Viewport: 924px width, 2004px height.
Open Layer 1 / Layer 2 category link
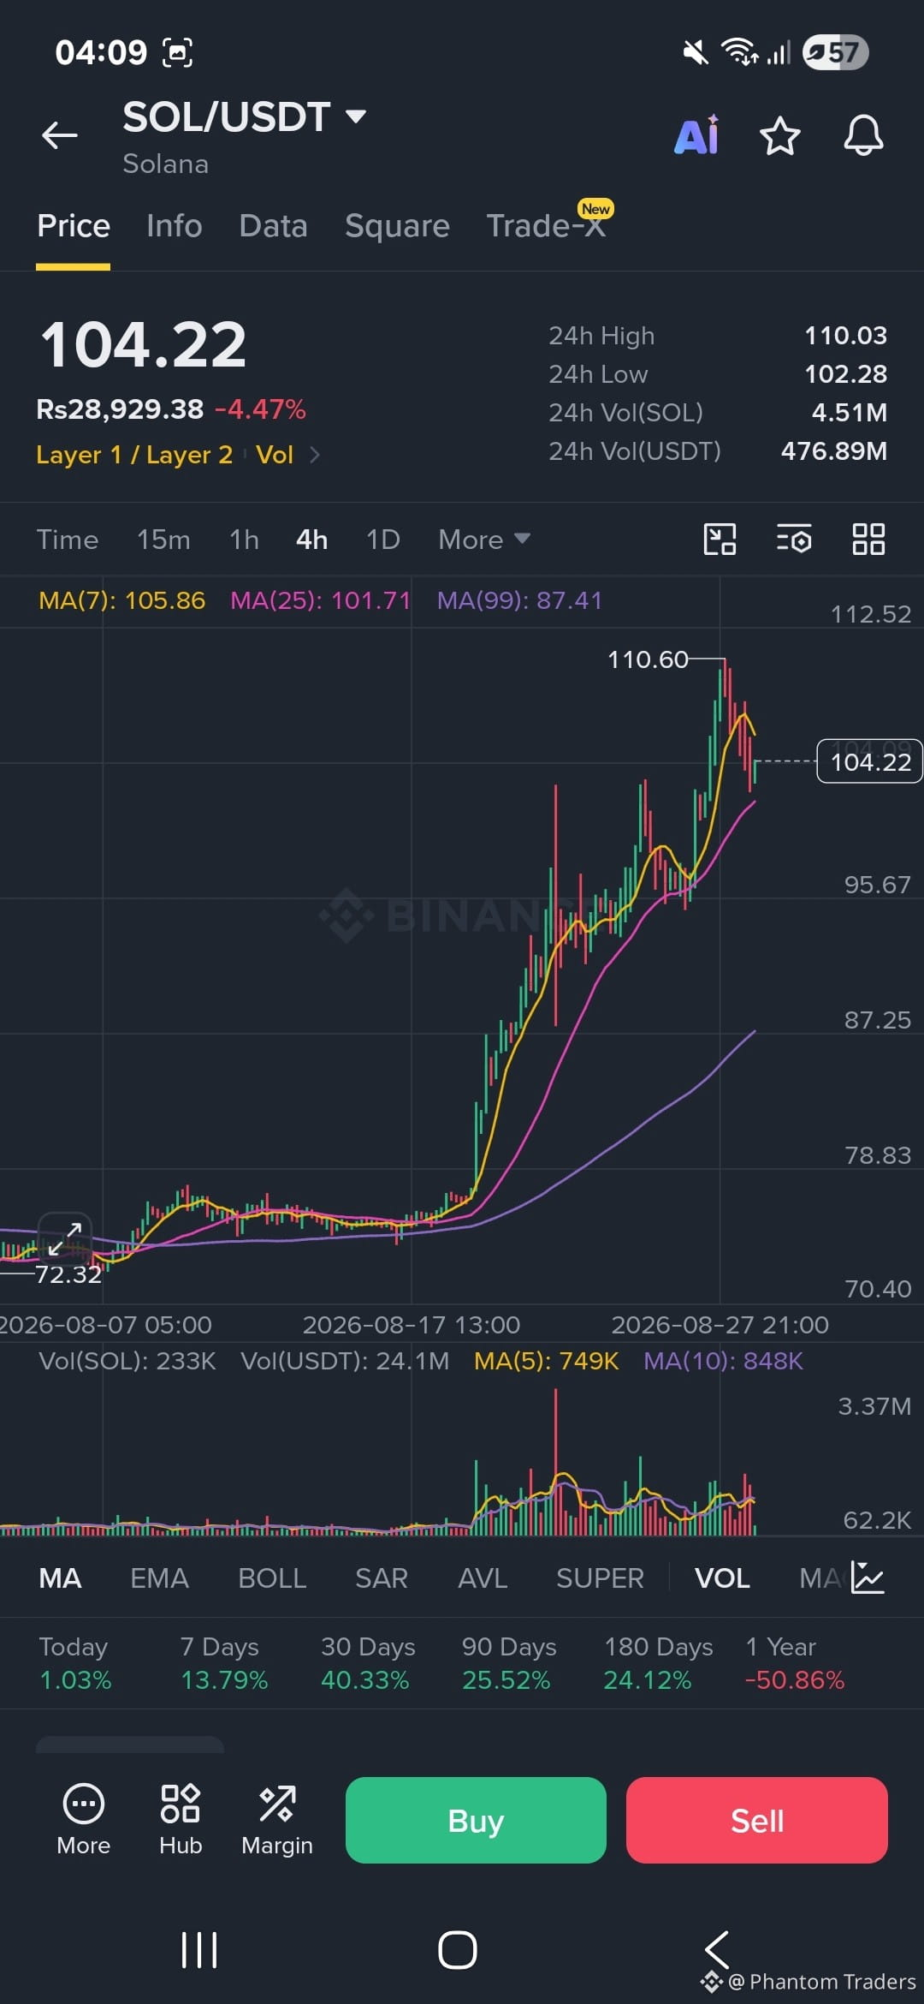(x=134, y=455)
